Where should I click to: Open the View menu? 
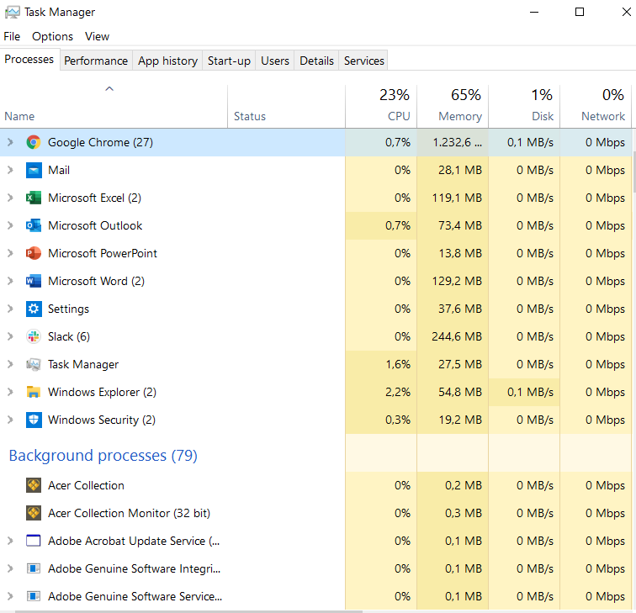pos(97,36)
